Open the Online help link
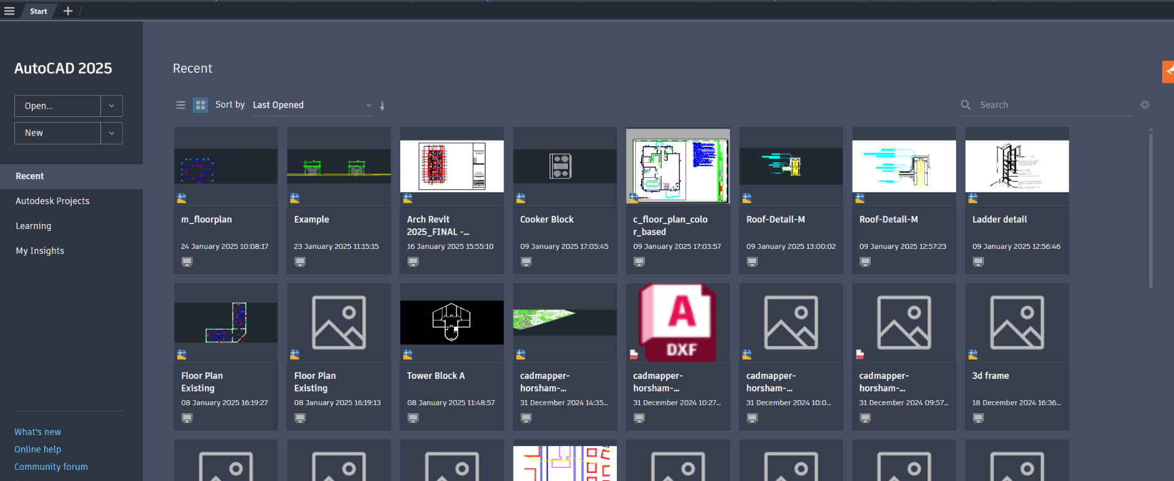This screenshot has width=1174, height=481. 38,449
